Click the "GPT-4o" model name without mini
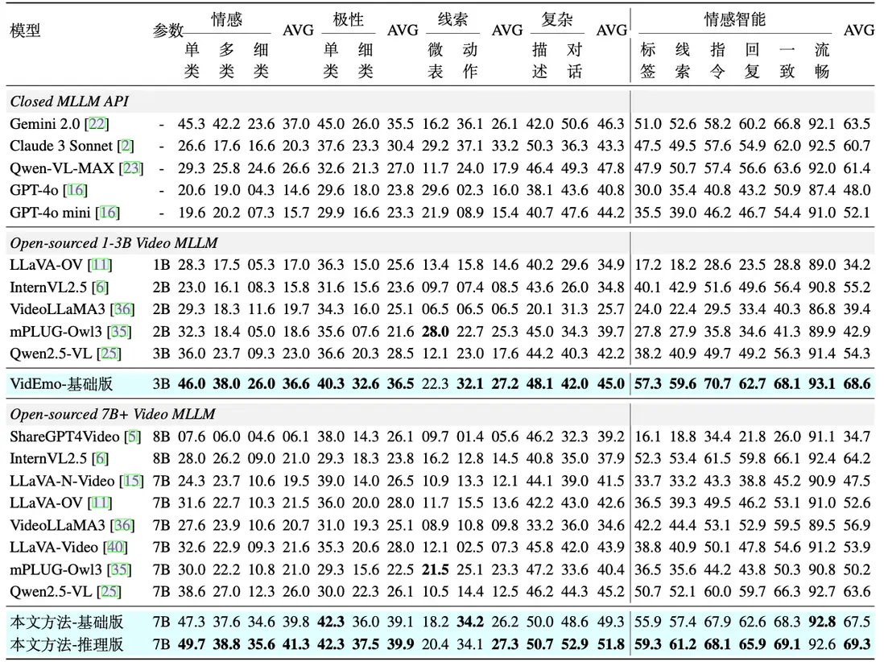The width and height of the screenshot is (884, 662). click(35, 190)
